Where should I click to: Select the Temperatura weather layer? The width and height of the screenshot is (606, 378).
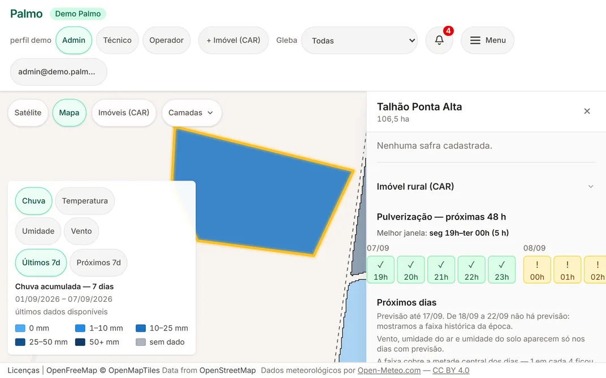coord(85,201)
